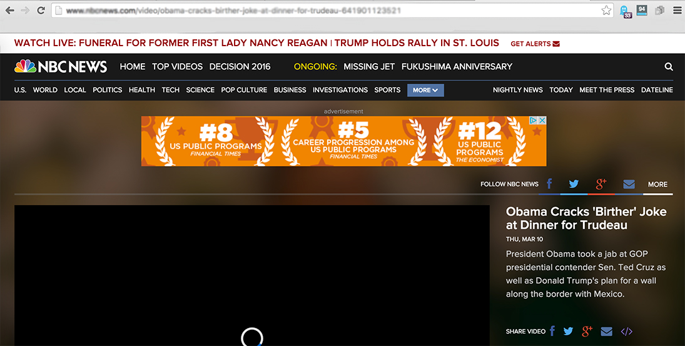The width and height of the screenshot is (685, 346).
Task: Follow NBC News on Twitter
Action: pyautogui.click(x=574, y=184)
